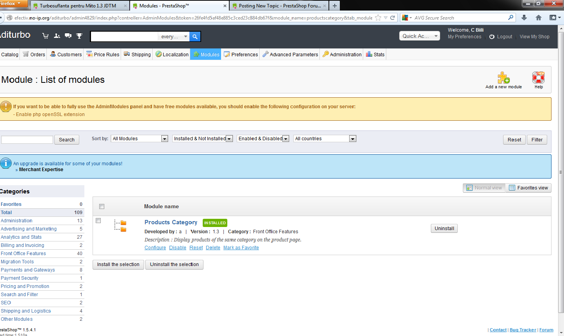
Task: Open the Shipping menu
Action: click(x=137, y=54)
